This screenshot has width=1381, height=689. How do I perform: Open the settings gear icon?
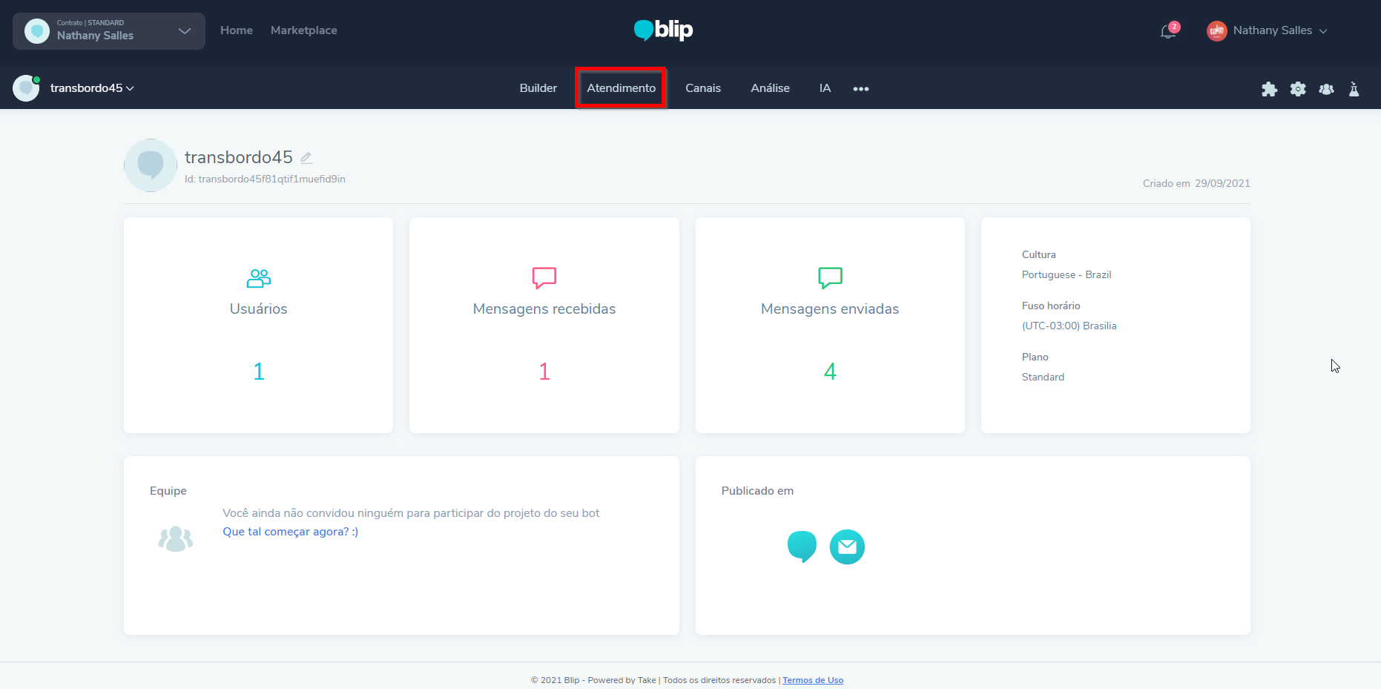tap(1298, 89)
